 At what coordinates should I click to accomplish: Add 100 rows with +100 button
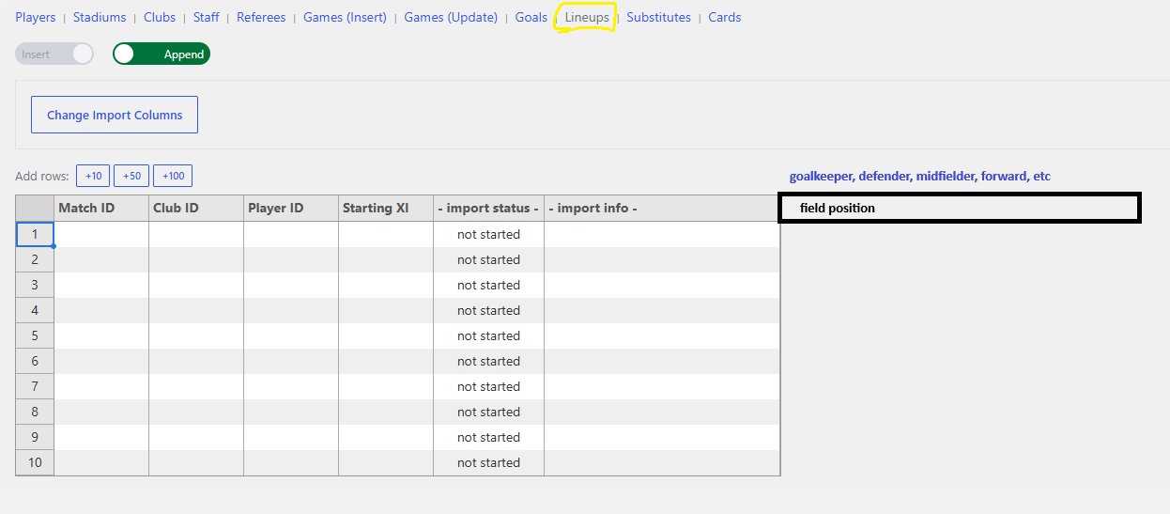[173, 176]
